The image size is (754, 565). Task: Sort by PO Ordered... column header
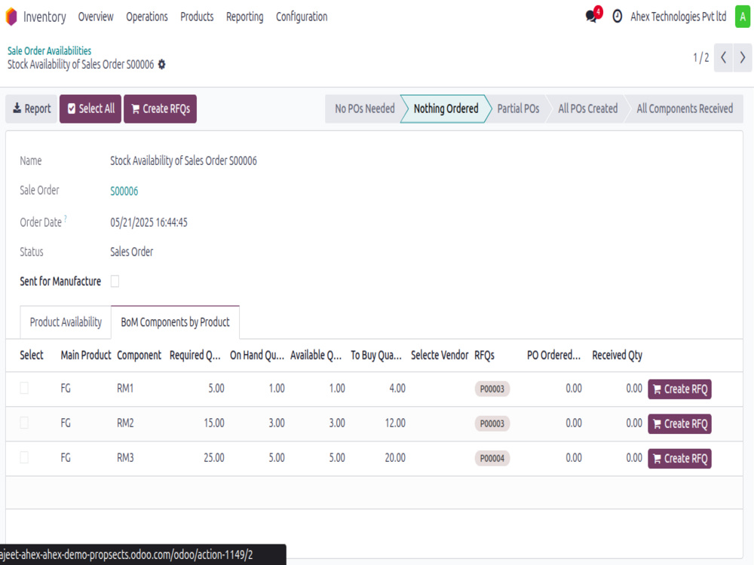click(x=553, y=355)
